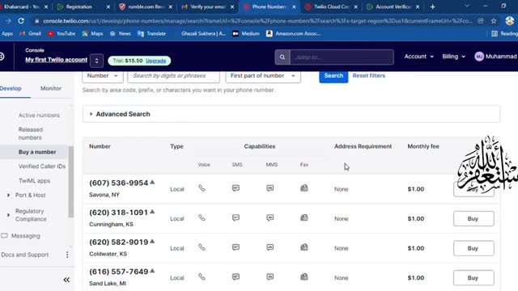Click the warning triangle beside (607) 536-9954
This screenshot has width=518, height=291.
(152, 182)
